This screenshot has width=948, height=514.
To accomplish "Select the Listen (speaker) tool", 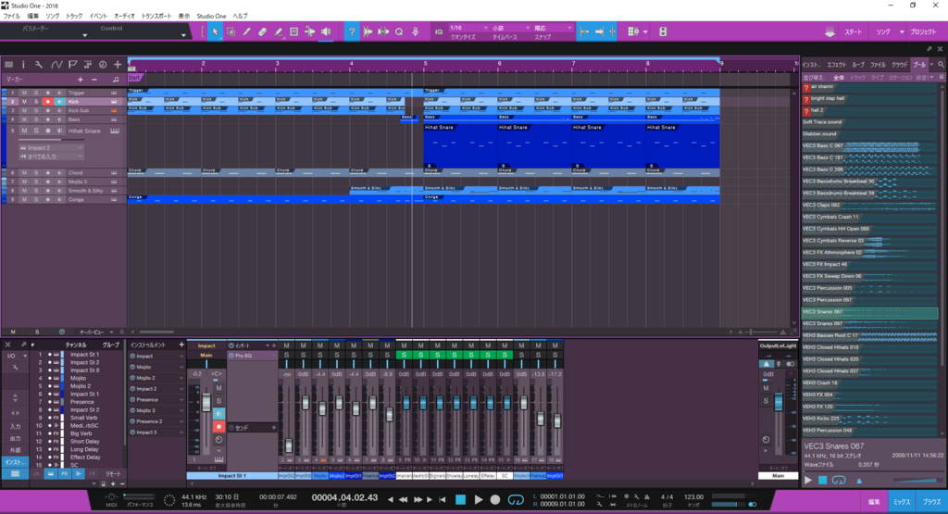I will pos(326,32).
